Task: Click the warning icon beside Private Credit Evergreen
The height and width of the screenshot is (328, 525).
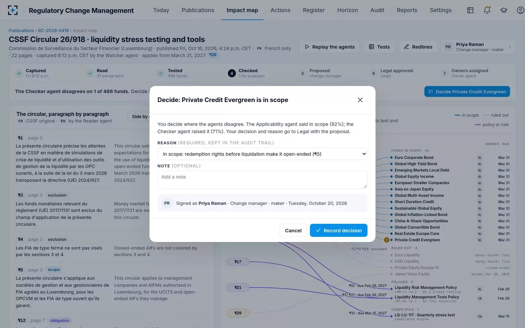Action: pyautogui.click(x=386, y=240)
